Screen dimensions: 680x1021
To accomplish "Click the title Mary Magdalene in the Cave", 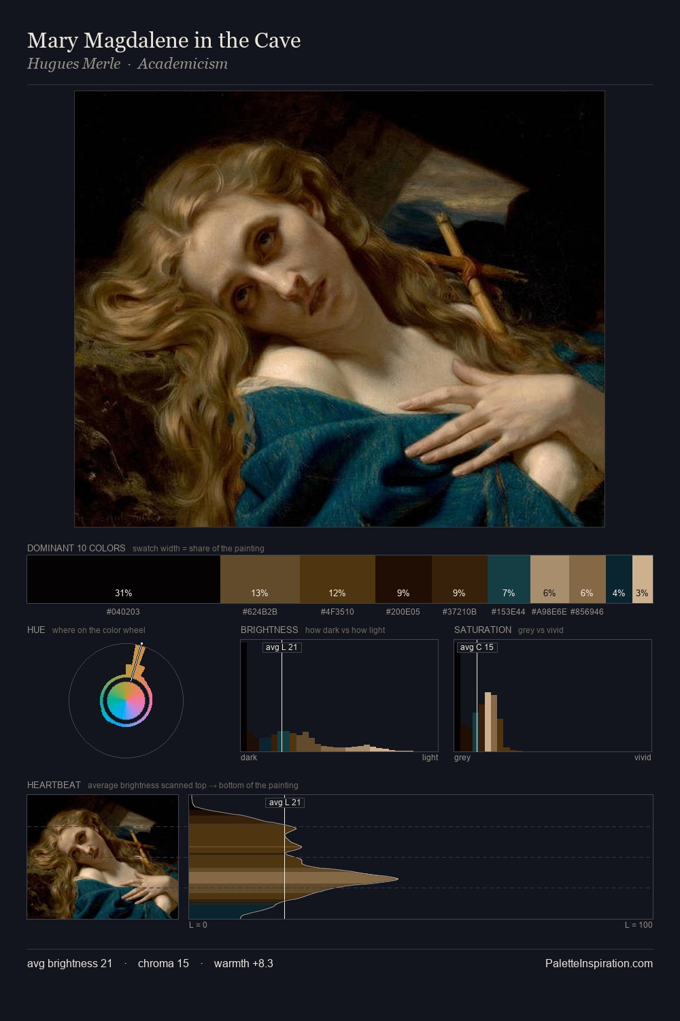I will coord(164,41).
